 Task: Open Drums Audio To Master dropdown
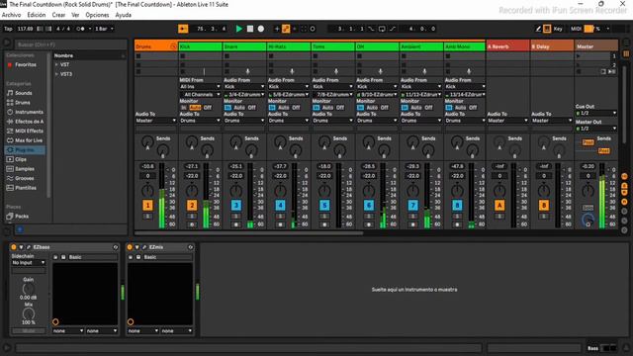156,121
